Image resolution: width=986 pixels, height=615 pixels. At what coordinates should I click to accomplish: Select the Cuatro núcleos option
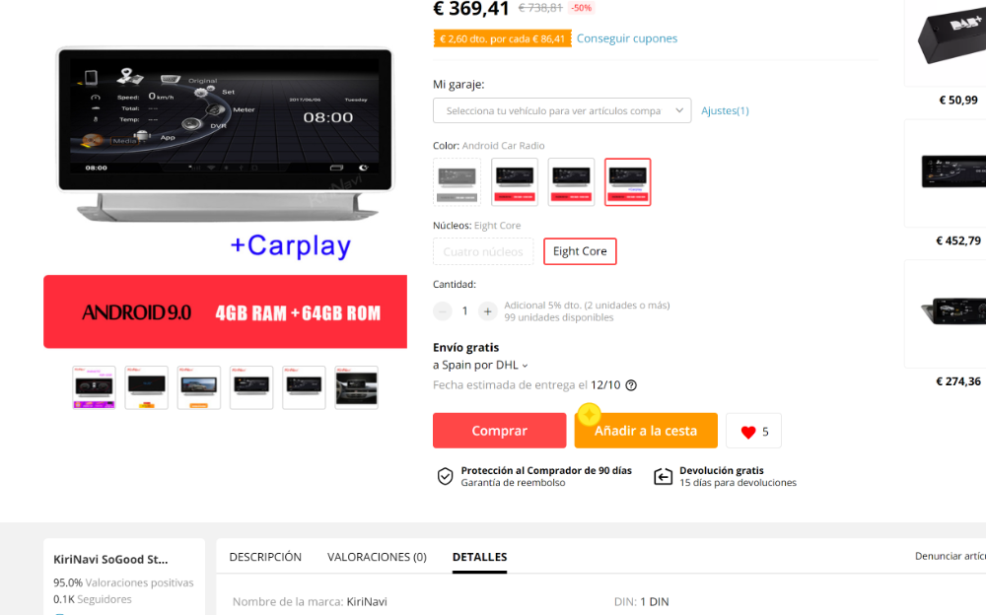point(483,251)
